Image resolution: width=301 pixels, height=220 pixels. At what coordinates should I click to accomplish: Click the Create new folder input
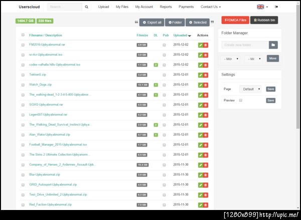coord(245,45)
